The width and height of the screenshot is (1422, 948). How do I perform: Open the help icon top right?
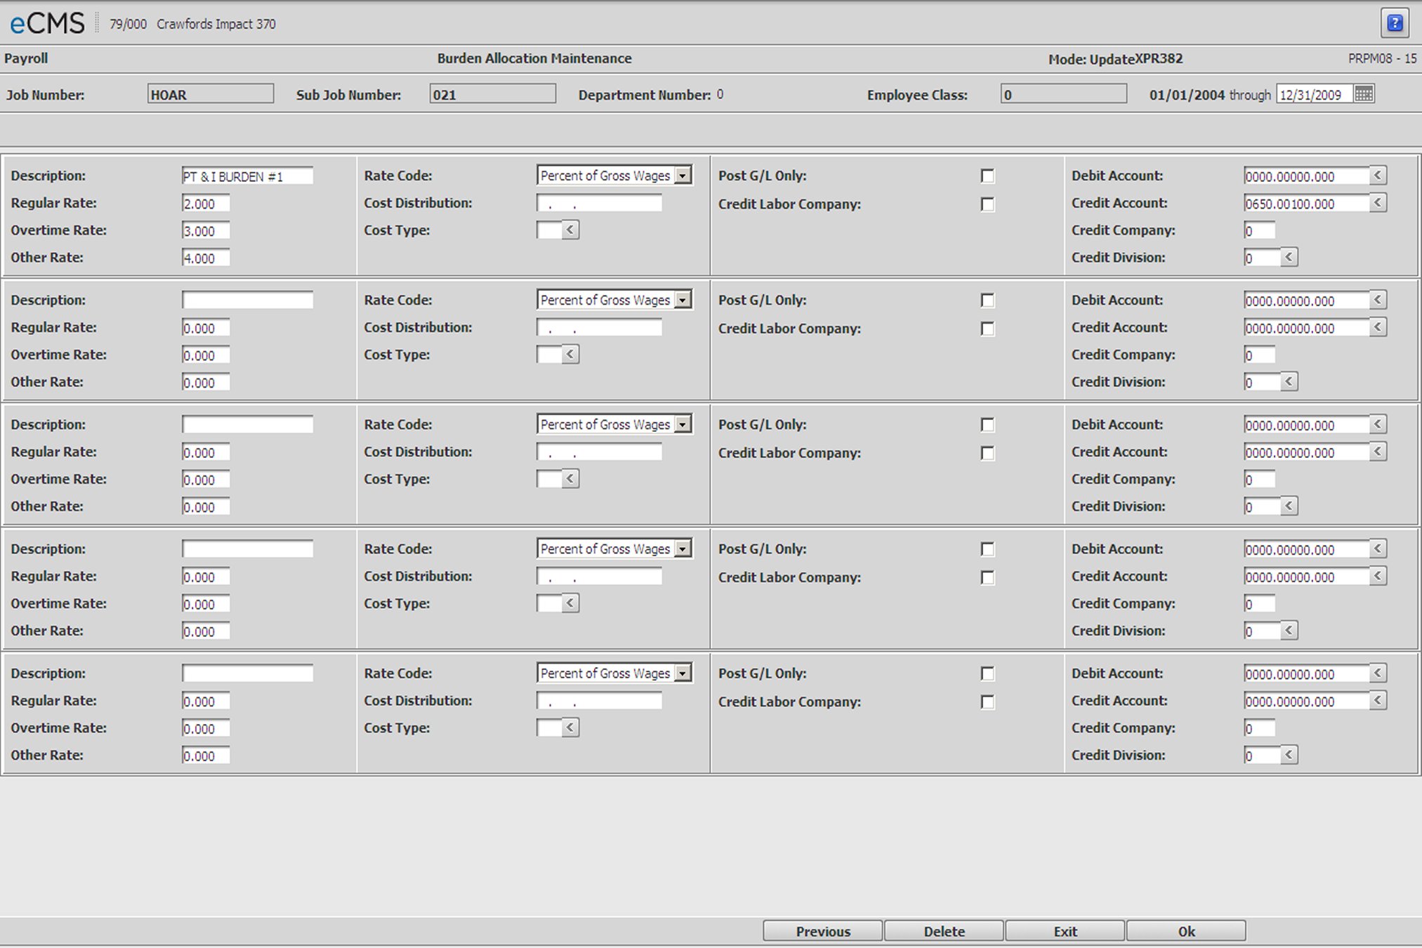point(1395,22)
